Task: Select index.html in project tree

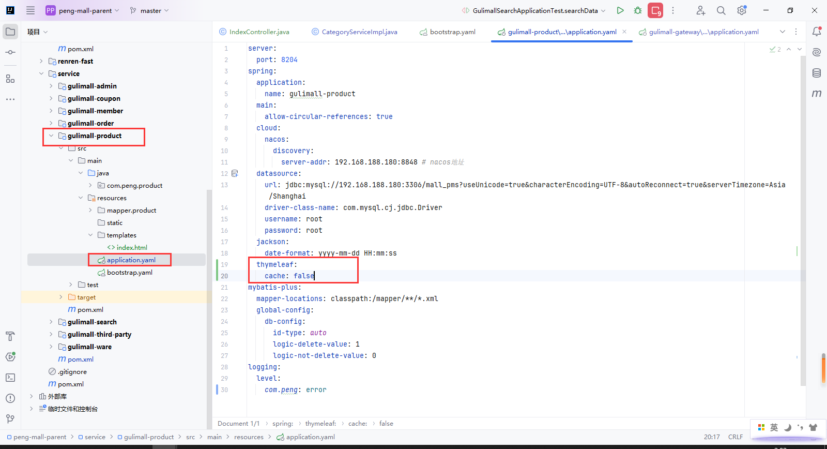Action: click(x=132, y=247)
